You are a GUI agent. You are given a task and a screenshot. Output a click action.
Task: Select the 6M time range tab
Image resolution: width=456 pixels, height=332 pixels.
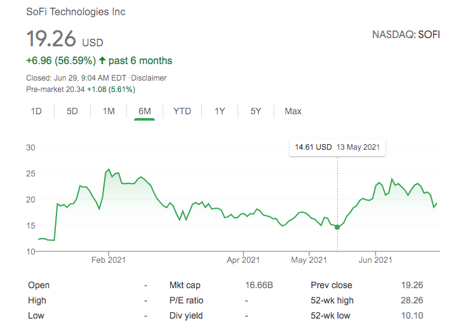(145, 111)
